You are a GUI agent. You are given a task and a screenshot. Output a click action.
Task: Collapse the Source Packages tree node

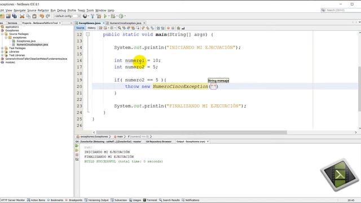point(2,34)
